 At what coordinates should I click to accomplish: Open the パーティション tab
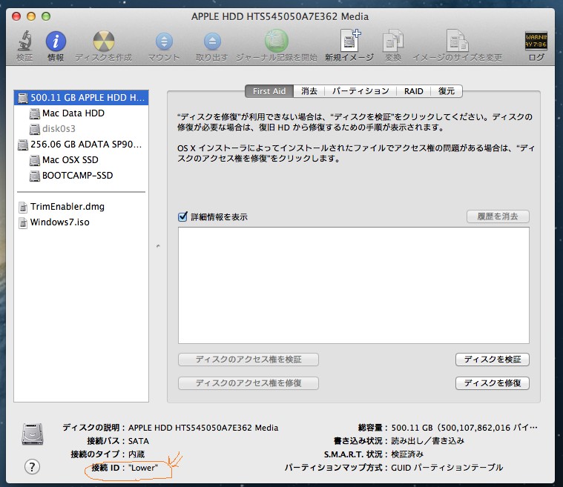click(360, 91)
